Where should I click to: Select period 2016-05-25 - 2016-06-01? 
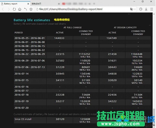30,38
